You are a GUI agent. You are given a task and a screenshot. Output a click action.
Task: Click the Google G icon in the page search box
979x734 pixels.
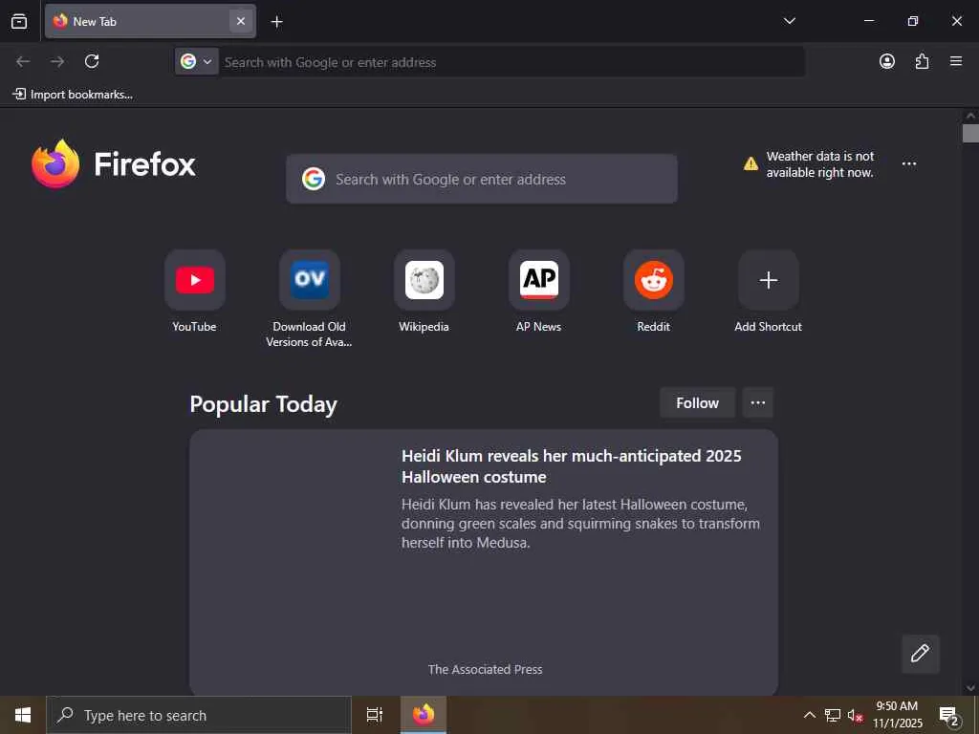pyautogui.click(x=314, y=179)
